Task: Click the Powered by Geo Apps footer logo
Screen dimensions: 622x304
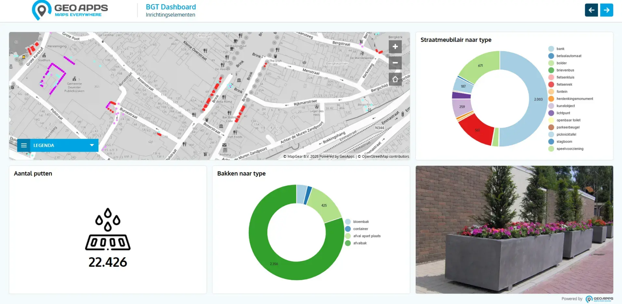Action: click(599, 299)
